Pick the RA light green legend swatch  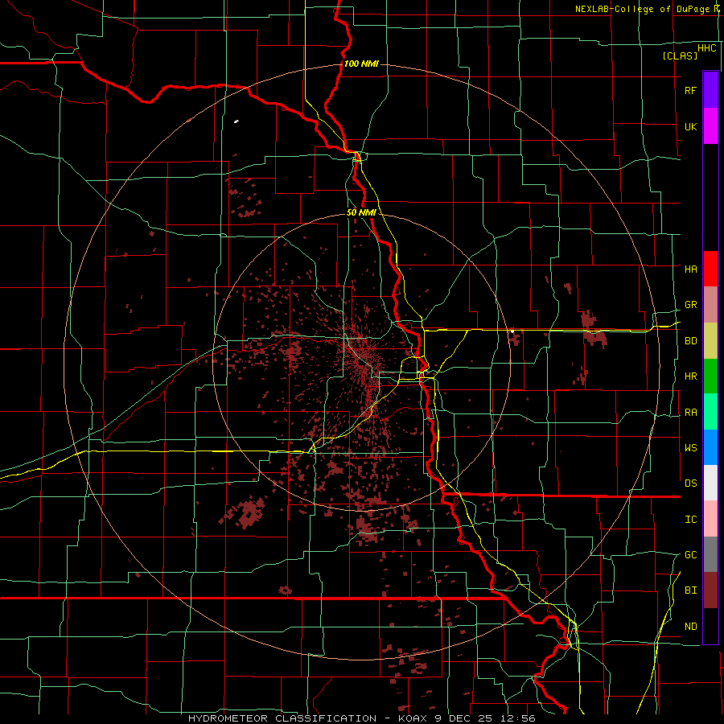[710, 412]
